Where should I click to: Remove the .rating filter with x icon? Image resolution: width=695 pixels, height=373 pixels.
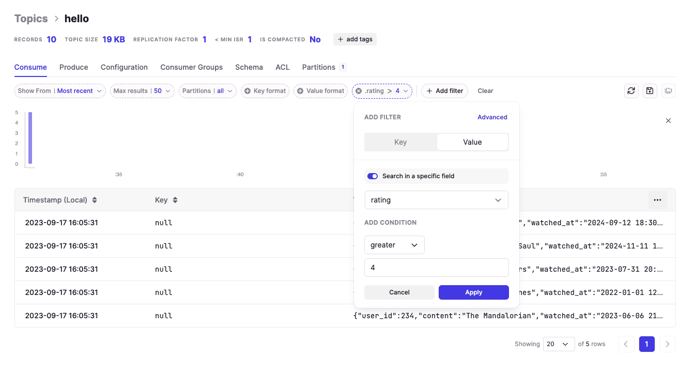coord(359,91)
